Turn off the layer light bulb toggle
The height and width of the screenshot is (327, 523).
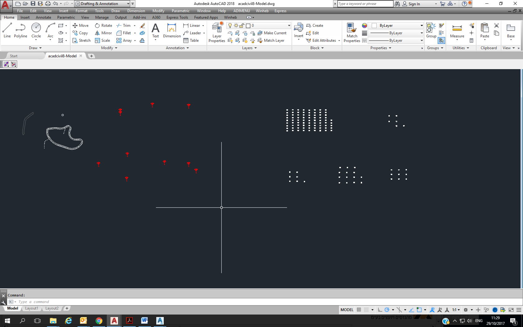[x=230, y=26]
